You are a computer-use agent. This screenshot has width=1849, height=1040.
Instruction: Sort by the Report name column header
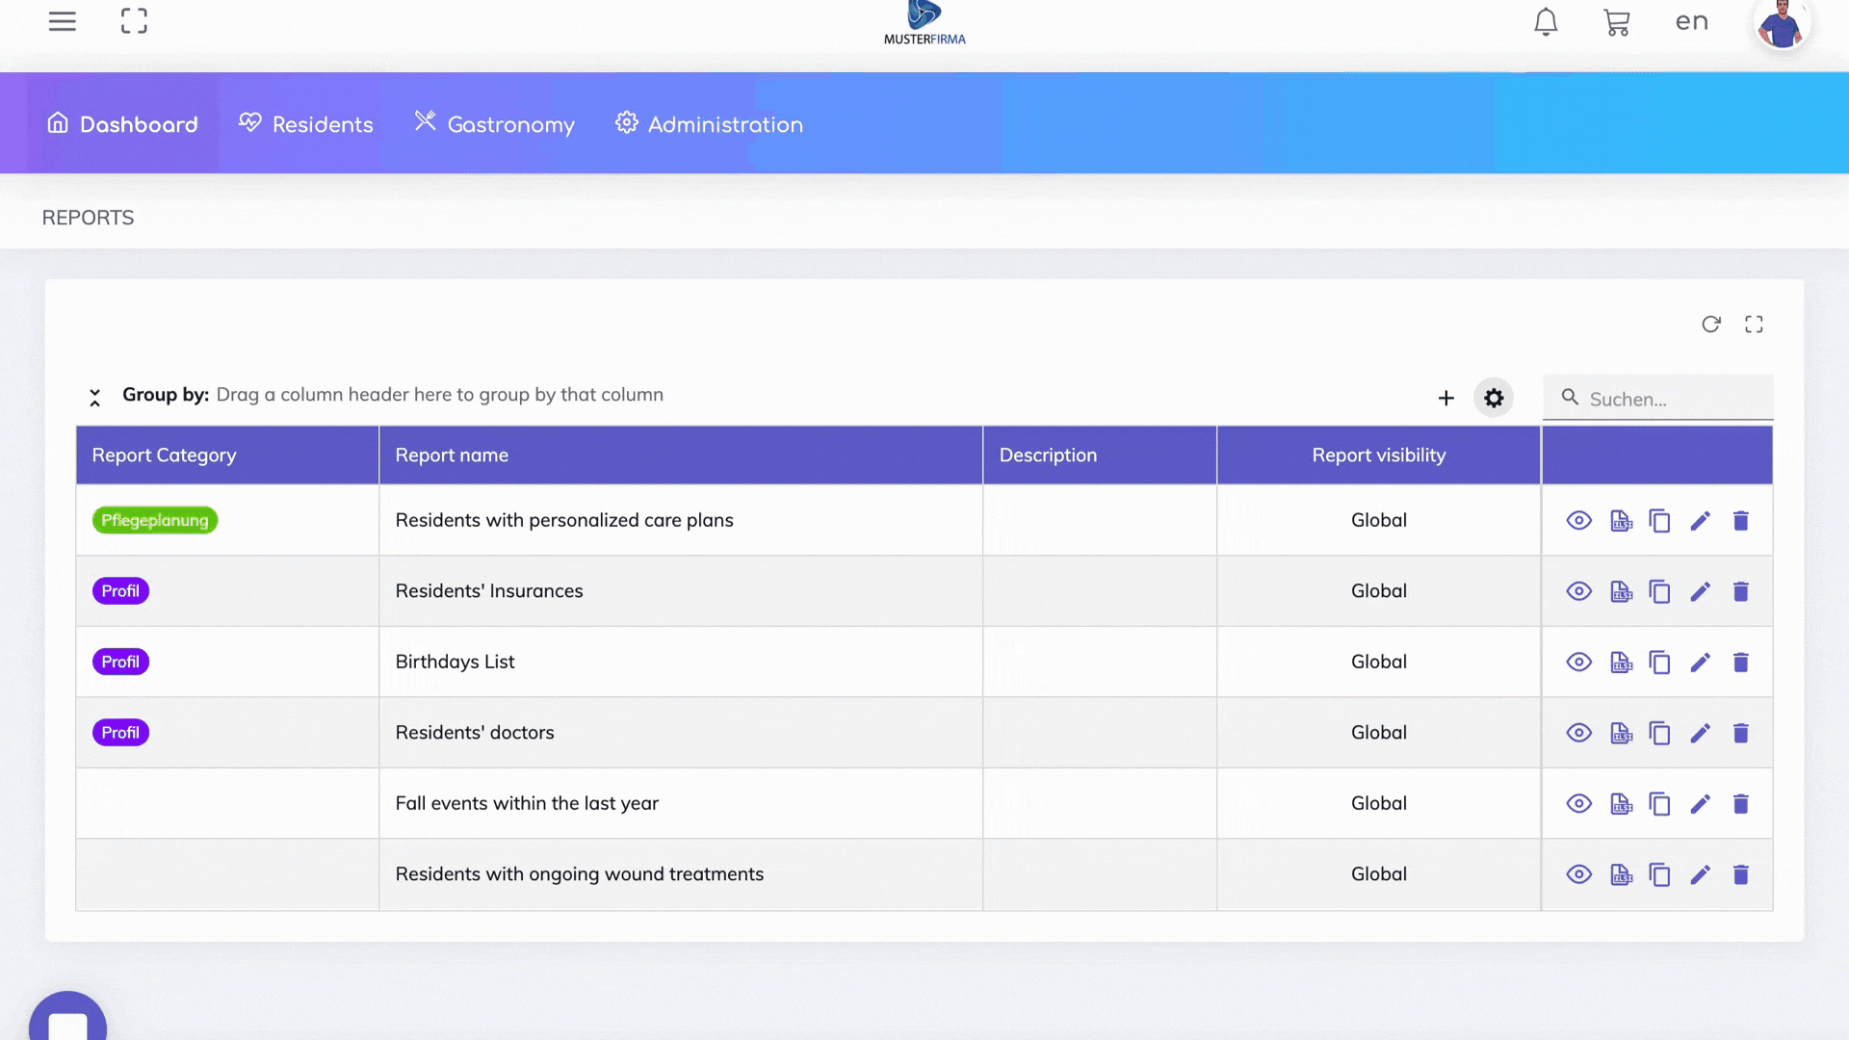pos(452,455)
